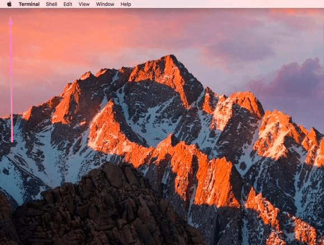The width and height of the screenshot is (324, 245).
Task: Open the Apple menu
Action: click(10, 4)
